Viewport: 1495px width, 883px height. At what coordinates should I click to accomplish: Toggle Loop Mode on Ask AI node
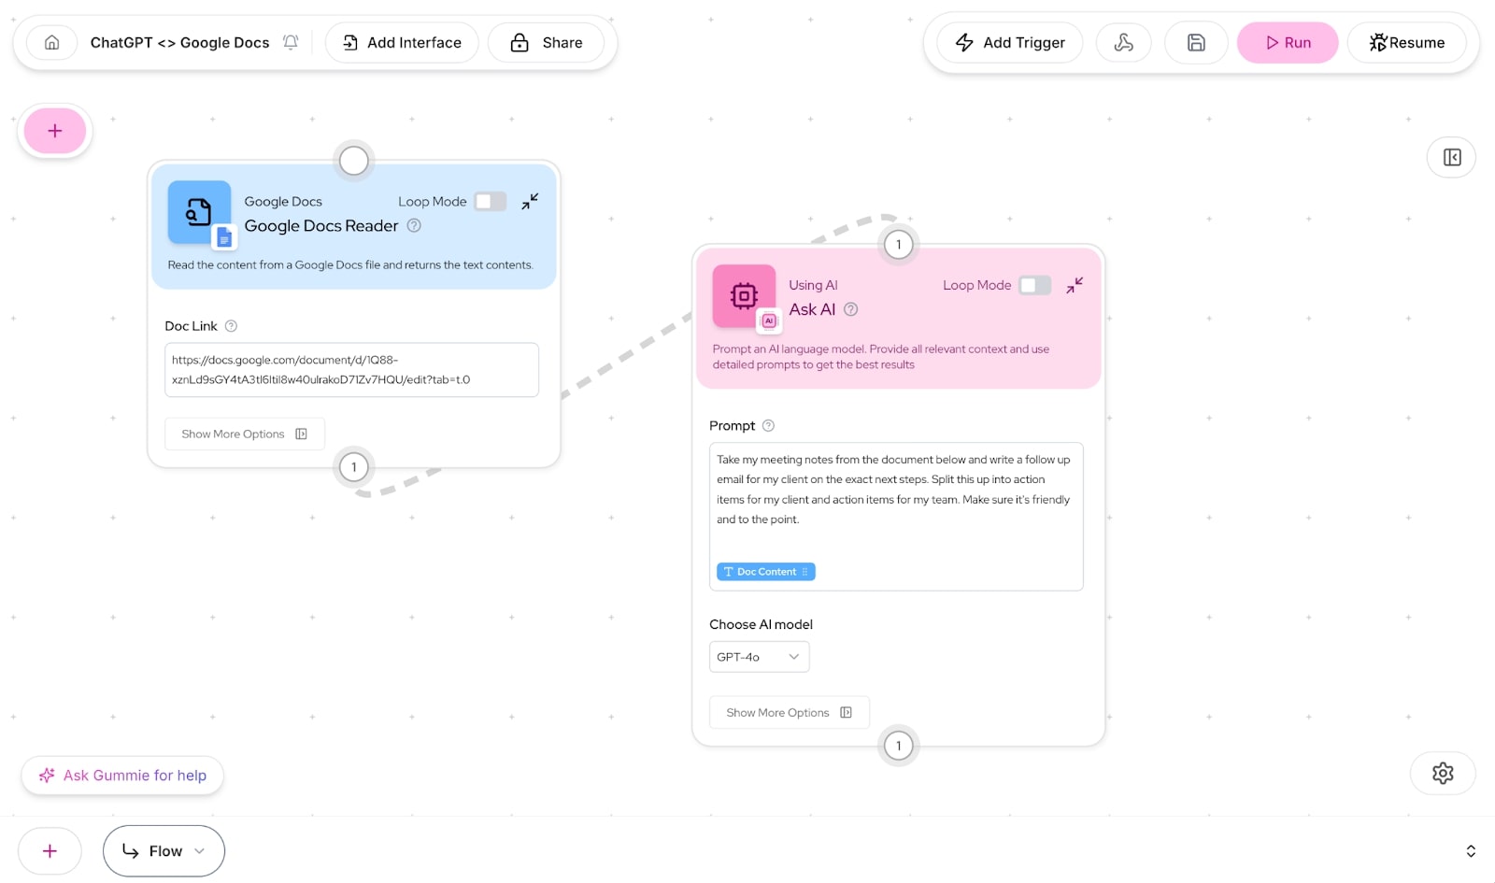(x=1034, y=285)
